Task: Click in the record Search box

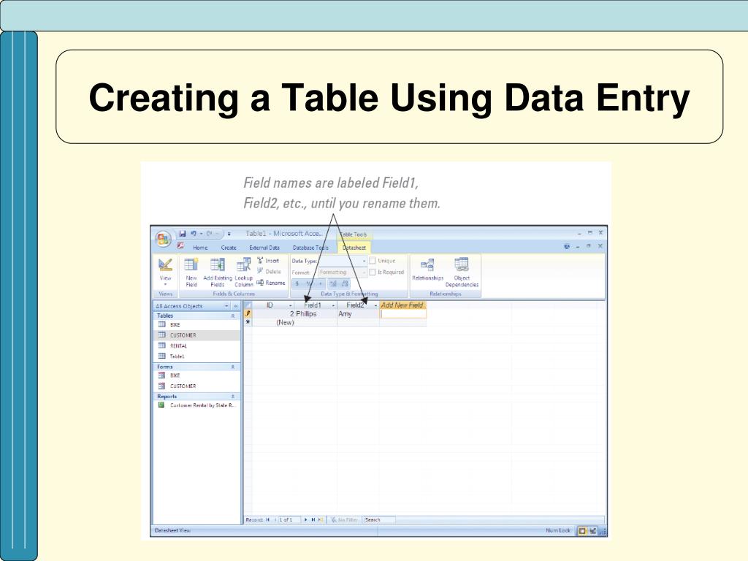Action: (379, 520)
